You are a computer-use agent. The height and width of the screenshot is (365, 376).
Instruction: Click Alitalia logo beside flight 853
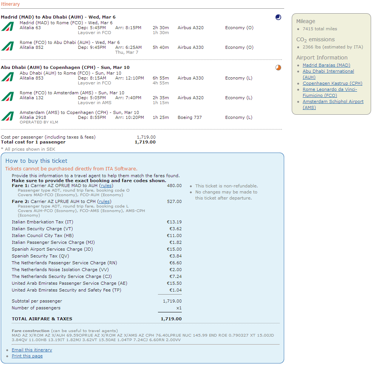click(7, 77)
